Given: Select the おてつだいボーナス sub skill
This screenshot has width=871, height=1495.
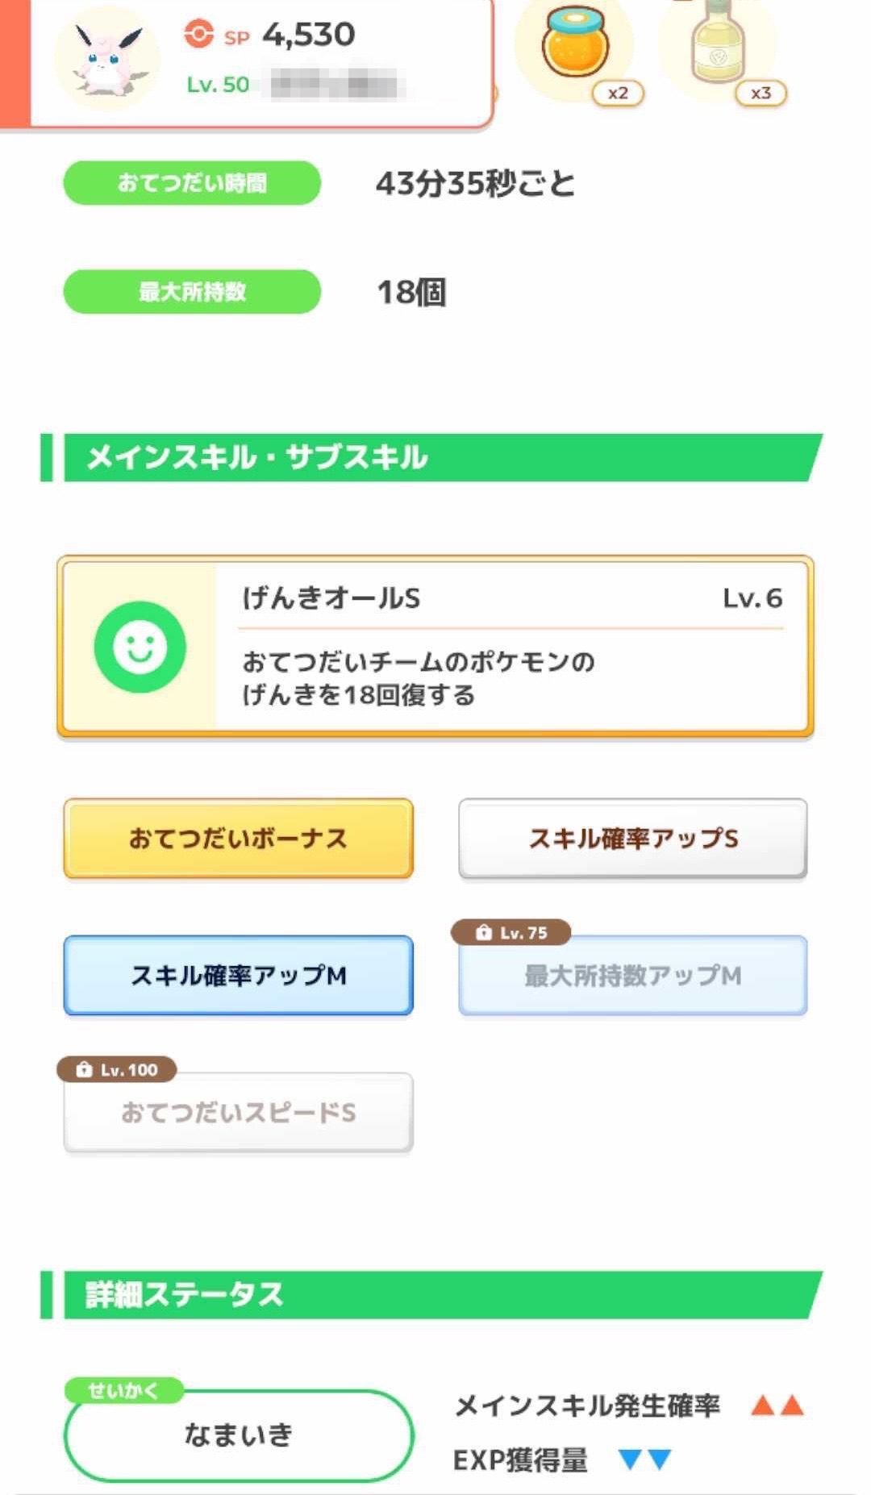Looking at the screenshot, I should point(238,839).
